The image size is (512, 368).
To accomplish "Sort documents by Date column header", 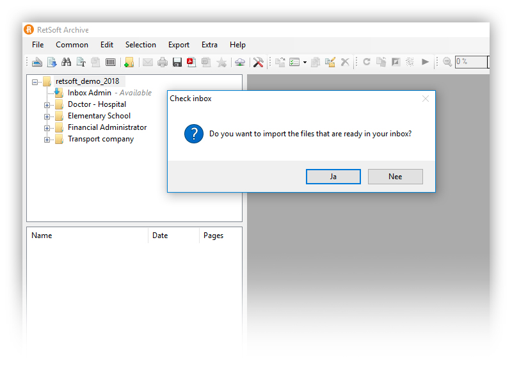I will pyautogui.click(x=173, y=236).
